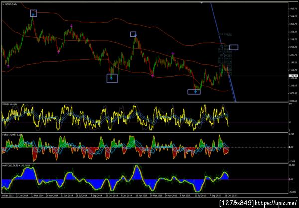
Task: Click the 11 Jun 2014 date label
Action: point(67,196)
